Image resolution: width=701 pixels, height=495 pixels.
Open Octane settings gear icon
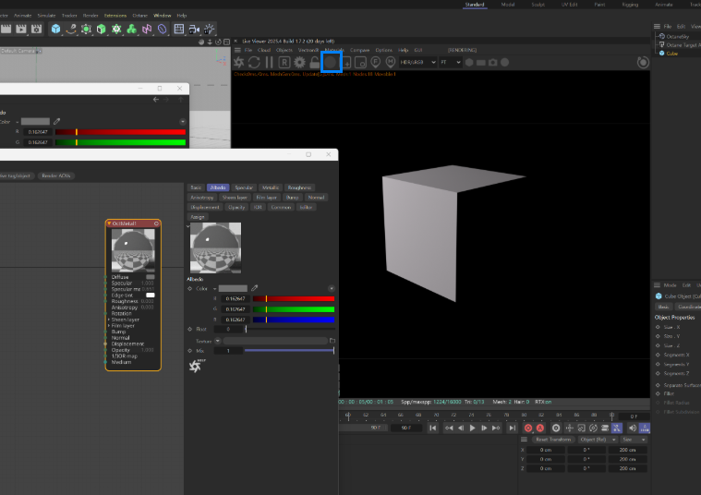299,62
